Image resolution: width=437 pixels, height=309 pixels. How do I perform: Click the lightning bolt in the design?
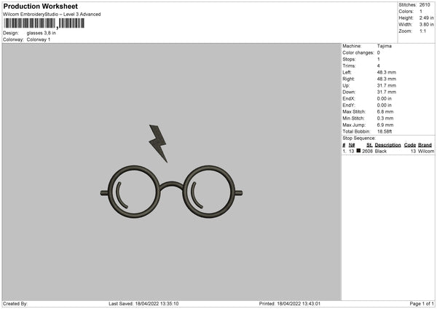click(x=158, y=143)
